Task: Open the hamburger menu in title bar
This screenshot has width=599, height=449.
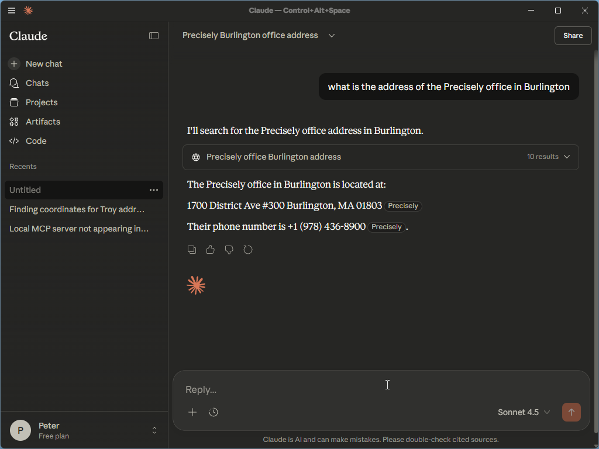Action: pos(12,11)
